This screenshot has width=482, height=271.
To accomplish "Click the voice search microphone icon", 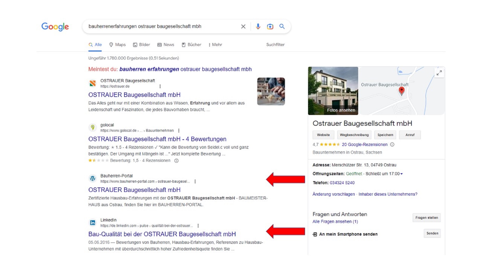I will pyautogui.click(x=258, y=26).
